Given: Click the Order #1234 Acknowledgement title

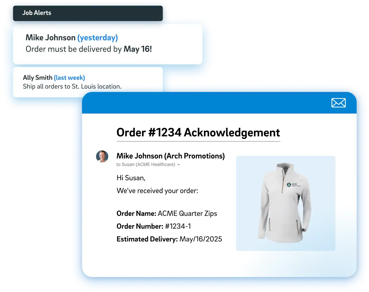Looking at the screenshot, I should 198,133.
